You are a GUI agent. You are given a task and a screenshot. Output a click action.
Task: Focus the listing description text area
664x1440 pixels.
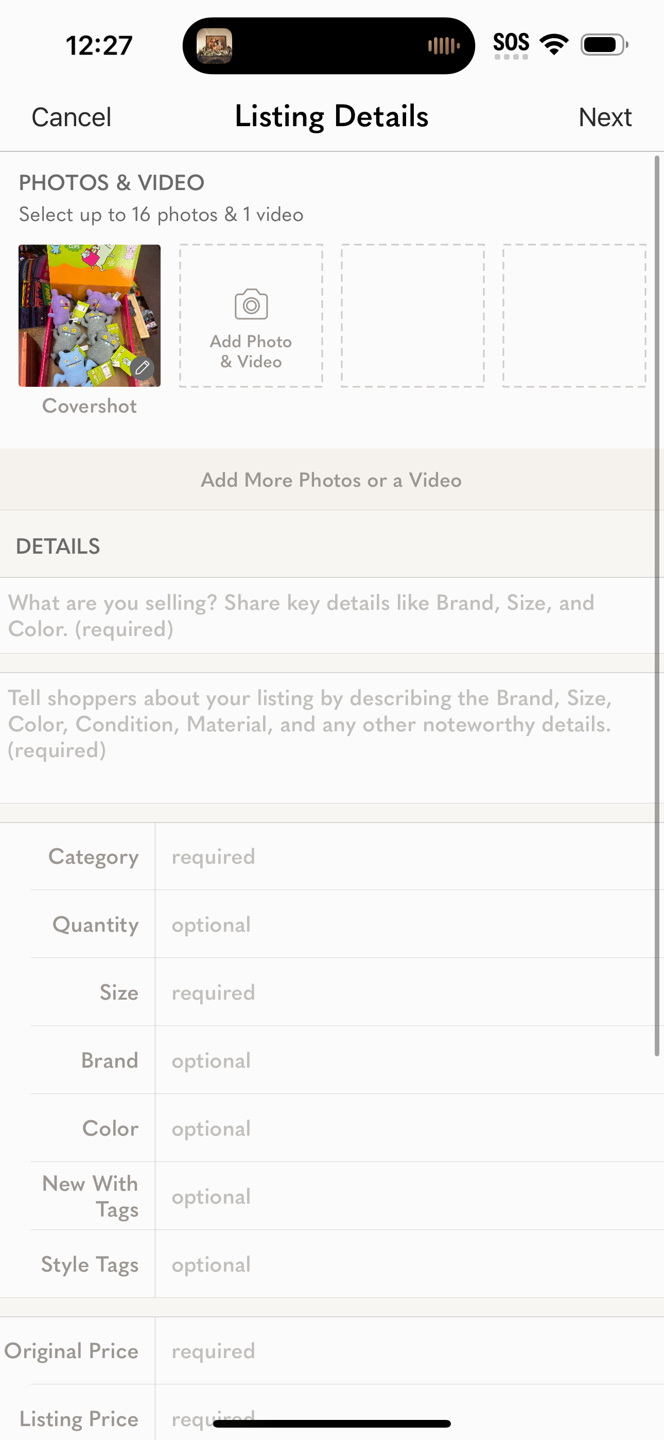330,732
